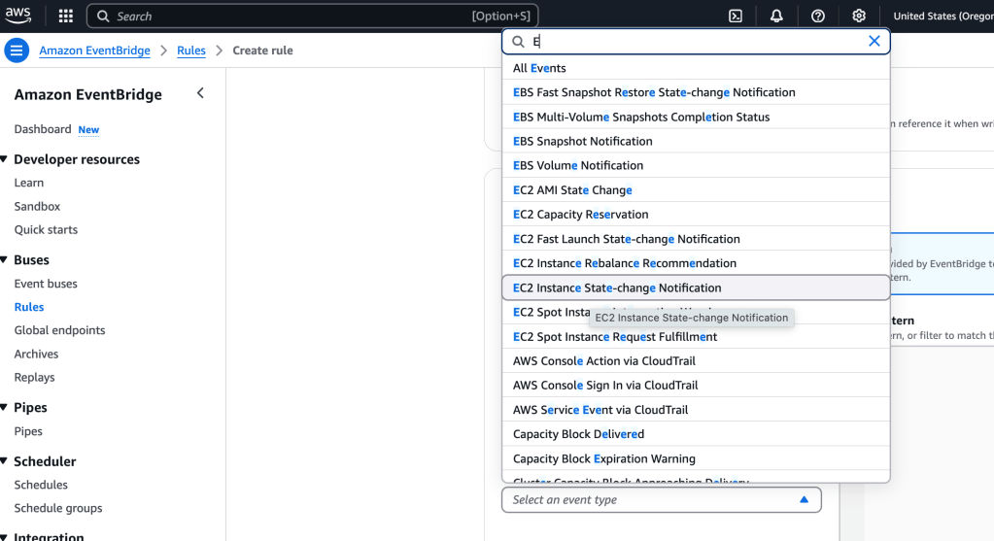Screen dimensions: 994x541
Task: Choose All Events from the list
Action: (539, 68)
